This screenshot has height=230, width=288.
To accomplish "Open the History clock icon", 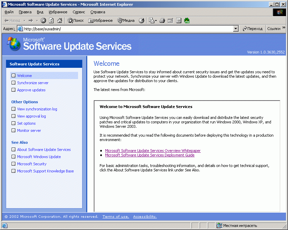I will coord(141,20).
